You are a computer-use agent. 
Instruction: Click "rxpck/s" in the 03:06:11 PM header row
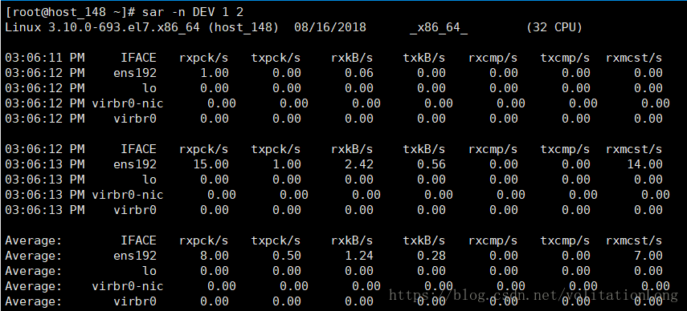pos(204,59)
